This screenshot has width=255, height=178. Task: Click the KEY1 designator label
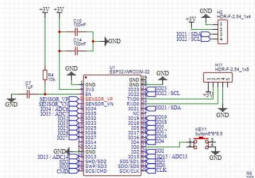(x=201, y=130)
